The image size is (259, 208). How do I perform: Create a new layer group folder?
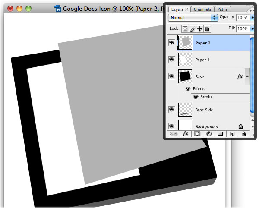pyautogui.click(x=220, y=133)
